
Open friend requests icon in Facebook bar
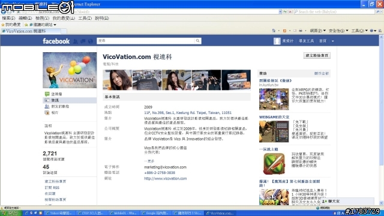(76, 41)
